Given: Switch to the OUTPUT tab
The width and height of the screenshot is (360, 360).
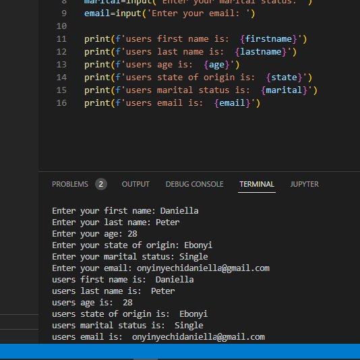Looking at the screenshot, I should [x=136, y=184].
